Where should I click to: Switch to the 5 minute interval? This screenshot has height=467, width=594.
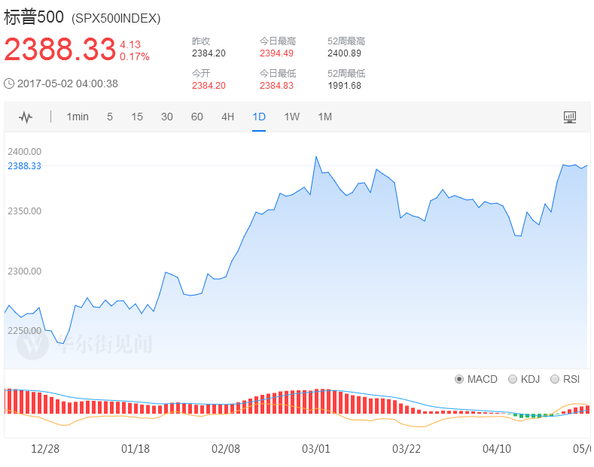110,117
